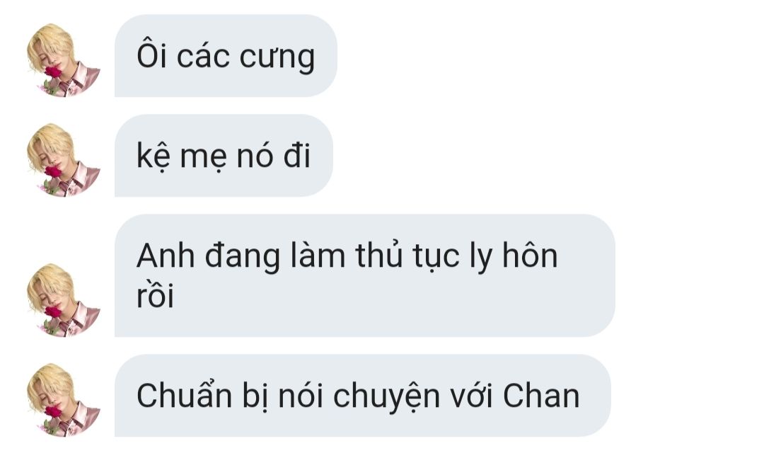Image resolution: width=764 pixels, height=458 pixels.
Task: Click the word 'rồi' on the second line
Action: (x=156, y=295)
